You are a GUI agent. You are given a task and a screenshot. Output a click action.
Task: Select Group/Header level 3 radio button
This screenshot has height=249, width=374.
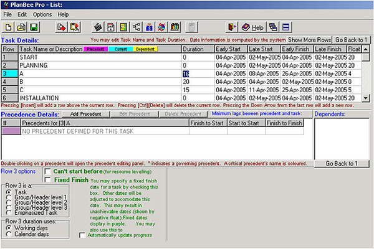(9, 207)
